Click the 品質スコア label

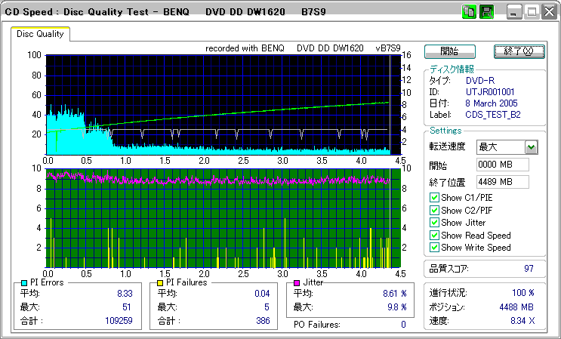click(448, 269)
